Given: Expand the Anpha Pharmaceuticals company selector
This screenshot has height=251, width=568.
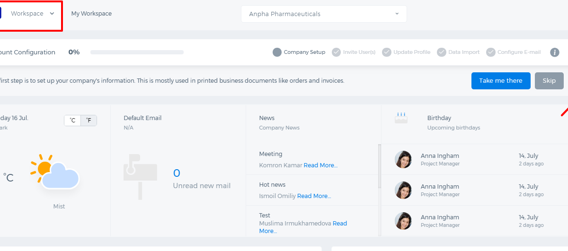Looking at the screenshot, I should click(324, 14).
